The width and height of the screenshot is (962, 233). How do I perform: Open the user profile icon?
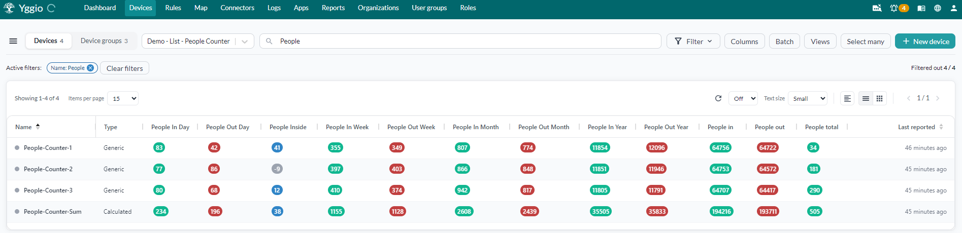[x=953, y=8]
